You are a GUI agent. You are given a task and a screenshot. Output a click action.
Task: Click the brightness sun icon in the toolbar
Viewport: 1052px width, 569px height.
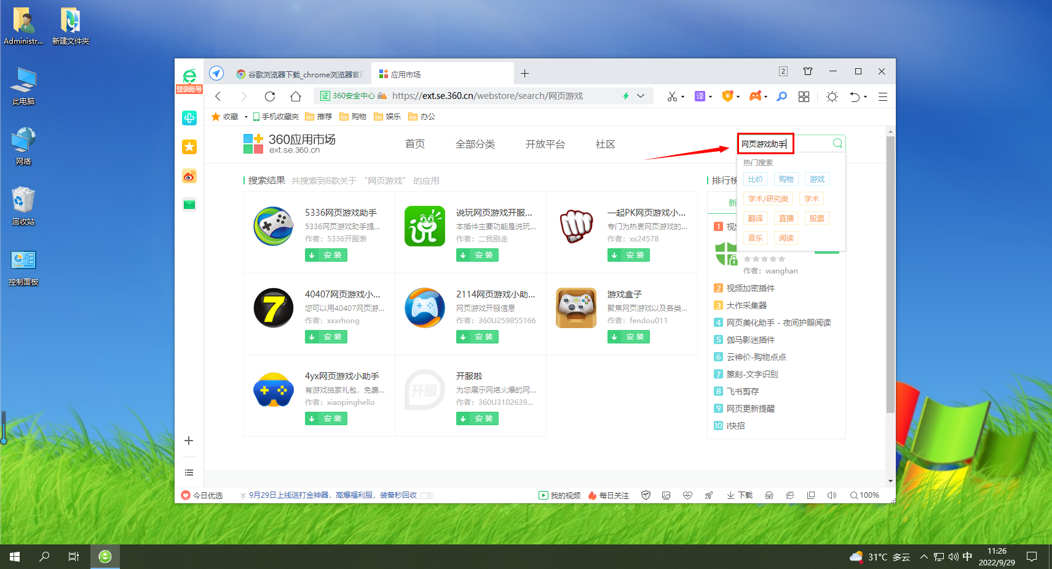point(832,96)
